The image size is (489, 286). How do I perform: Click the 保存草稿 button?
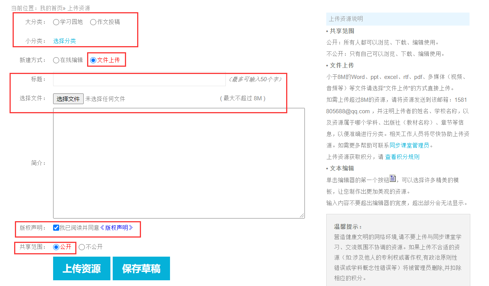tap(141, 268)
